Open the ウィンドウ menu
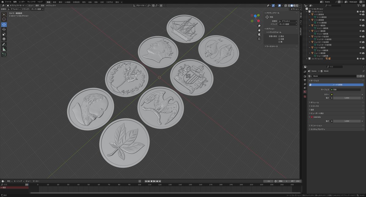The width and height of the screenshot is (366, 197). click(x=31, y=2)
